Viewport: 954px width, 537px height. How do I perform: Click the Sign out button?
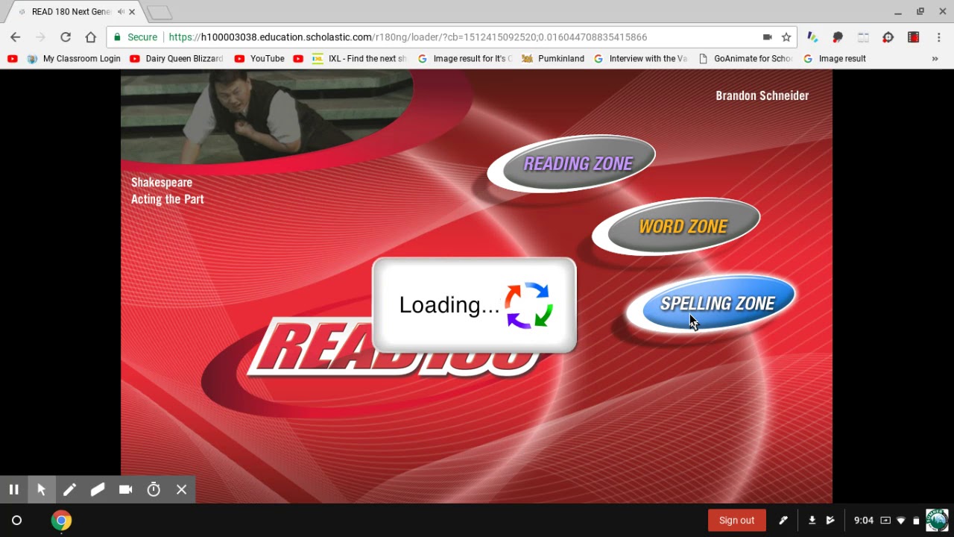tap(736, 520)
